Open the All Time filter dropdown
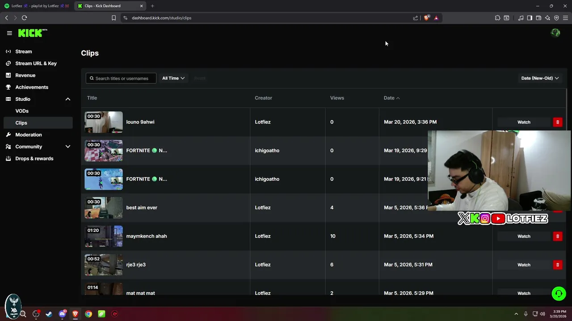 point(173,78)
